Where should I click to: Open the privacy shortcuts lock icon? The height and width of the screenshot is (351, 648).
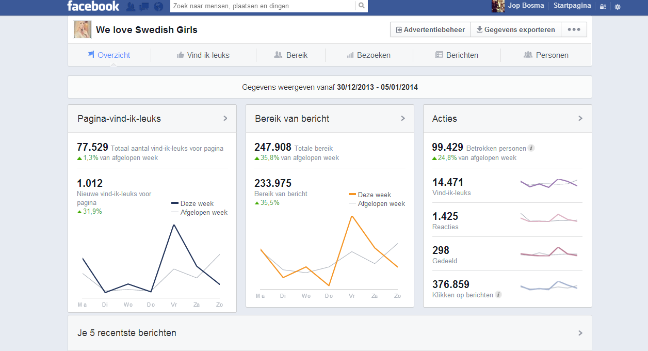(x=603, y=7)
